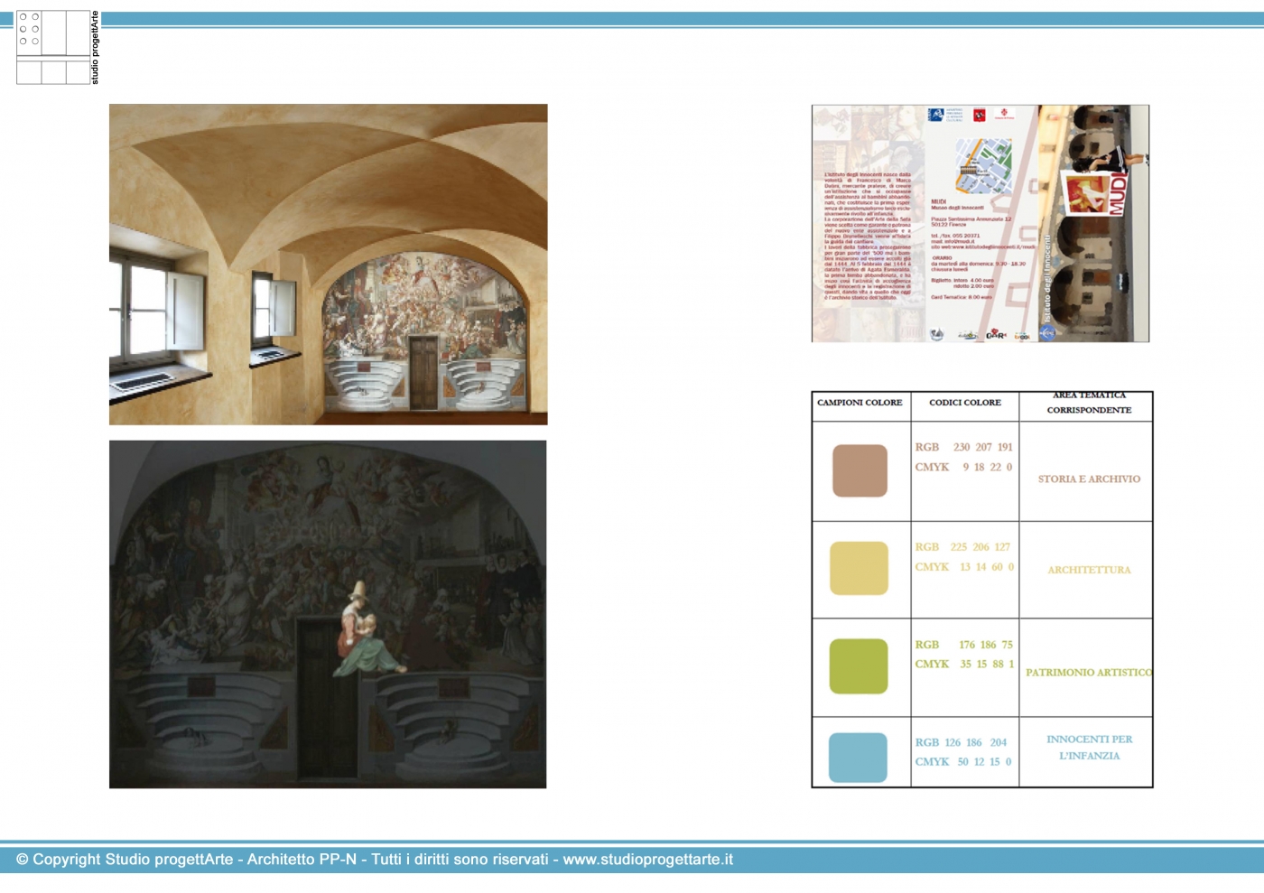
Task: Click the MUDI vertical banner in brochure
Action: pos(1118,192)
